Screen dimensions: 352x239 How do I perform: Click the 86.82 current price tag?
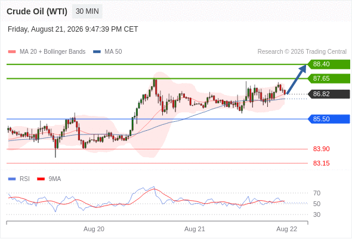329,94
